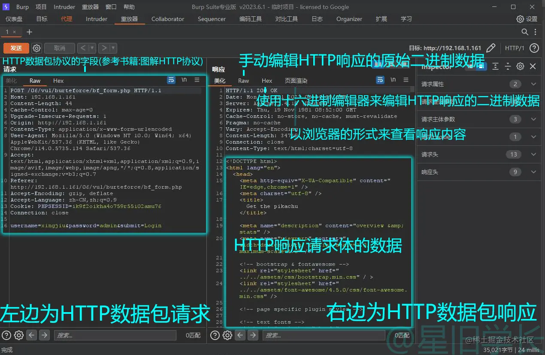Toggle word wrap in response editor

tap(380, 80)
